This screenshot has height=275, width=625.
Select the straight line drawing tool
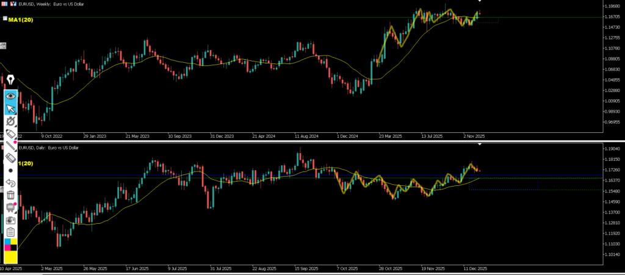tap(10, 146)
